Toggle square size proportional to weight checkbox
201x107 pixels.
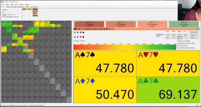click(x=178, y=43)
